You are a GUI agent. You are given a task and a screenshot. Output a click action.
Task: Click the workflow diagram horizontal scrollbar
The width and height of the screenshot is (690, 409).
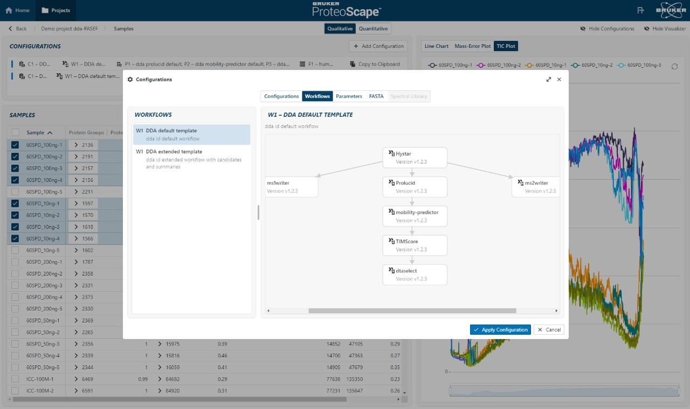coord(412,311)
